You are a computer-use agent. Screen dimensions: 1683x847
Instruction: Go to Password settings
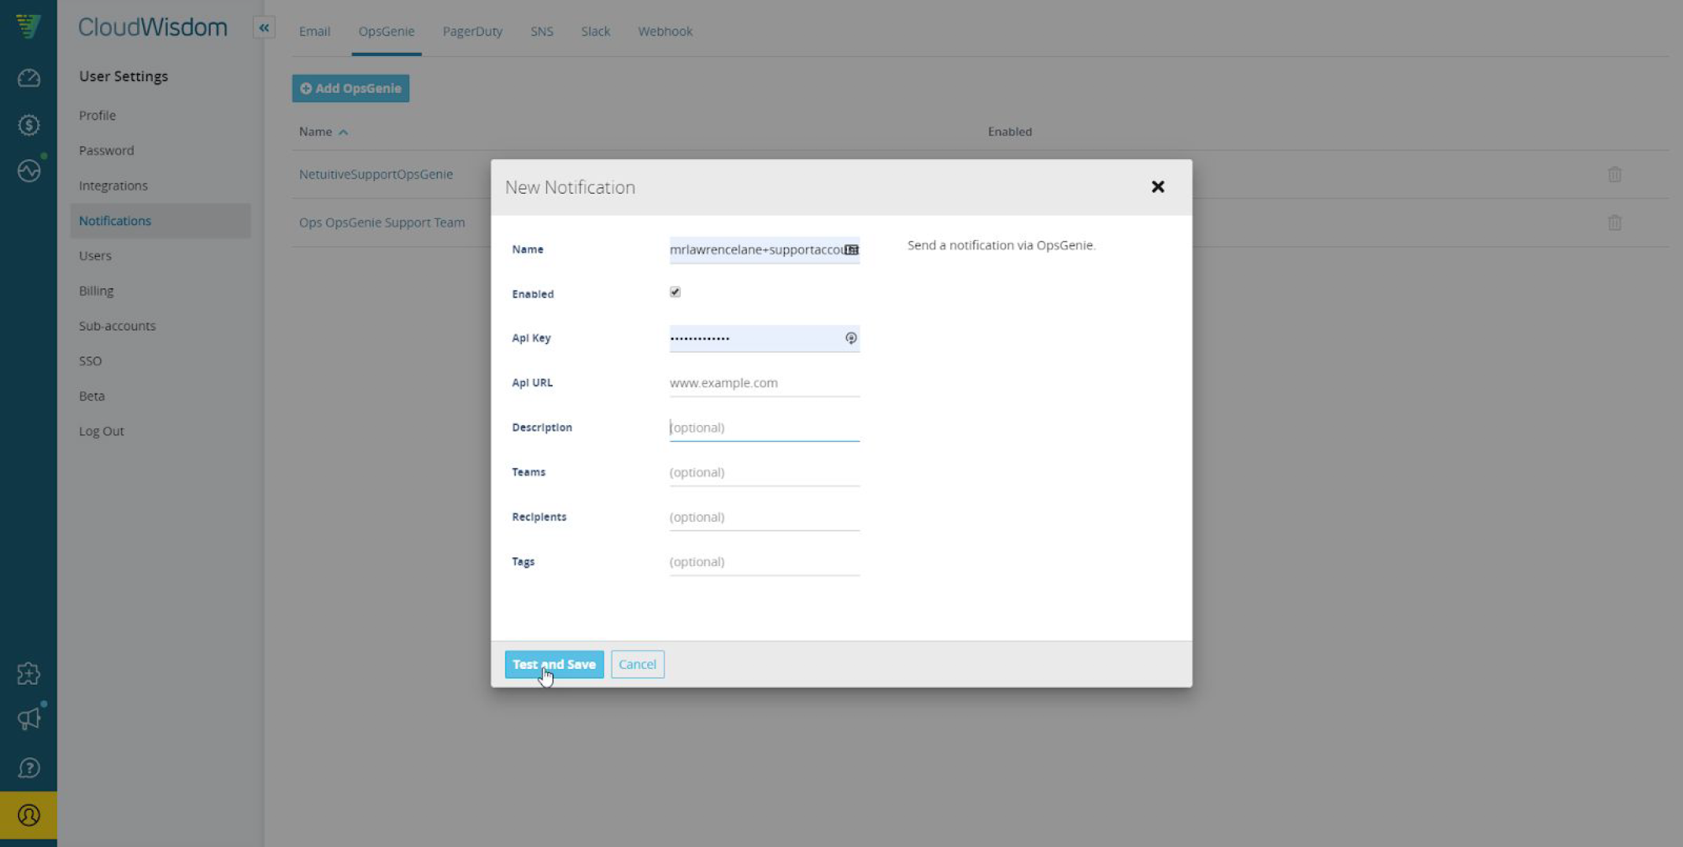tap(106, 150)
